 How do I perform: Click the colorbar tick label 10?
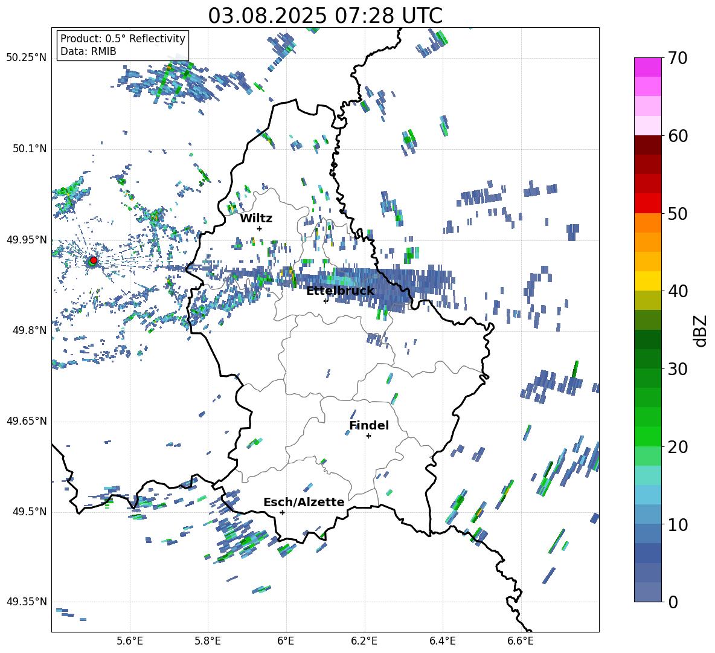pos(677,525)
